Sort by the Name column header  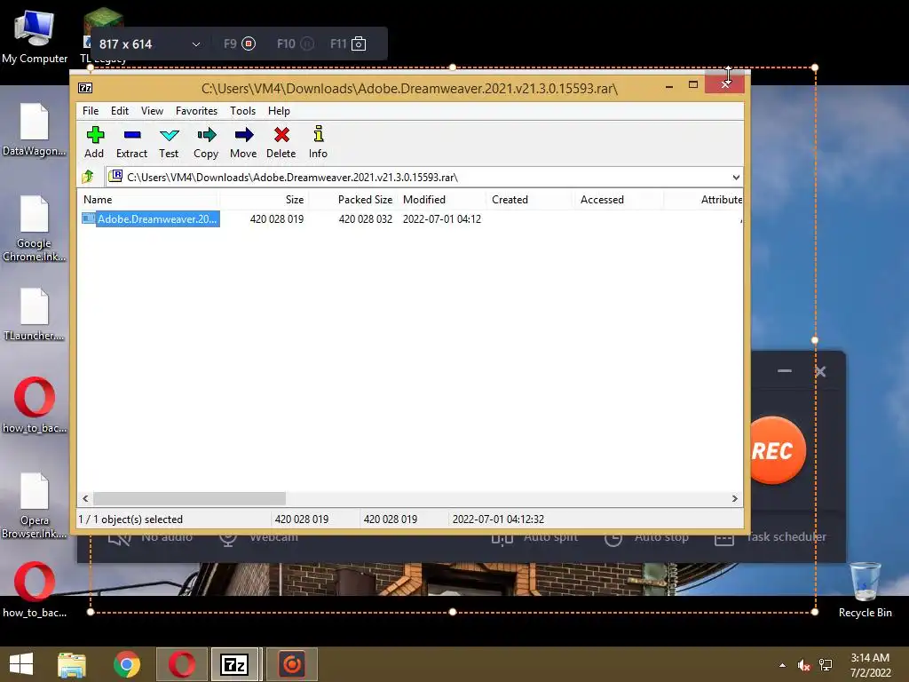tap(148, 200)
